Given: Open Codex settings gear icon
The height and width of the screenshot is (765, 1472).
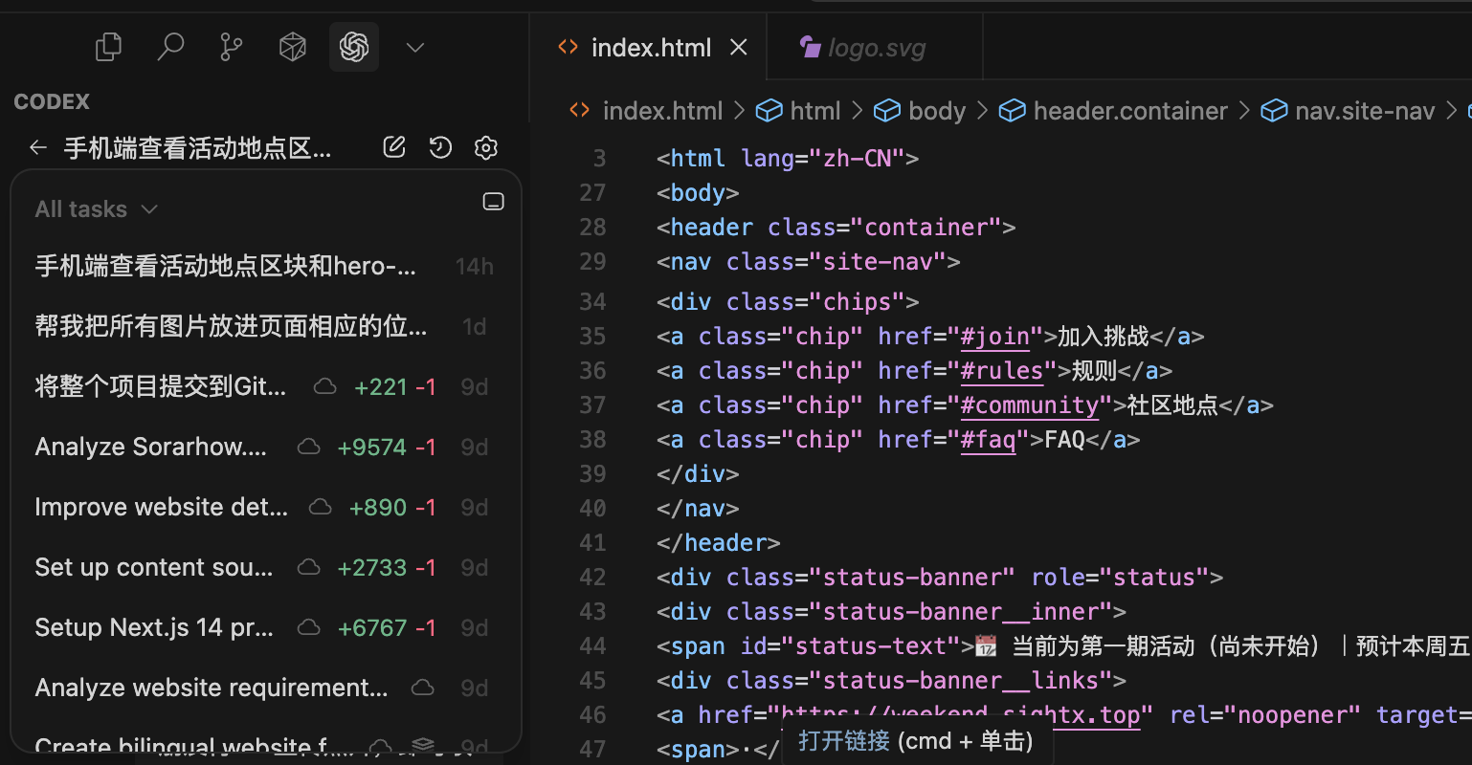Looking at the screenshot, I should (x=486, y=147).
